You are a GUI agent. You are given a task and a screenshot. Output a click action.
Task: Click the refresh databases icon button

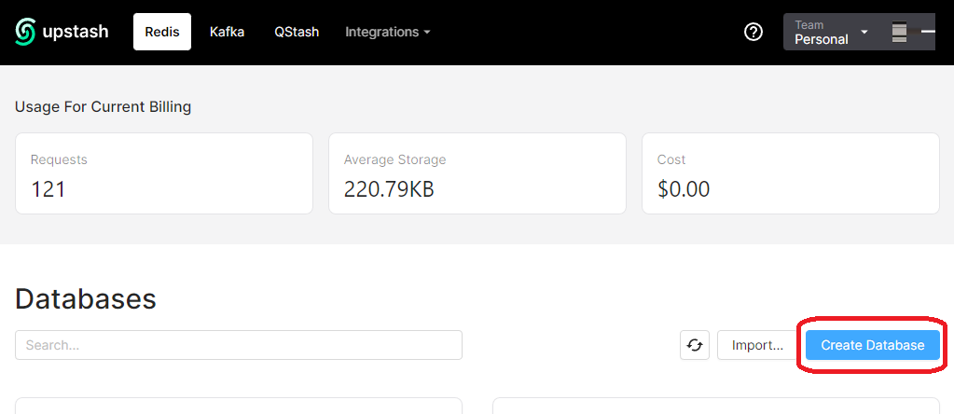click(695, 345)
